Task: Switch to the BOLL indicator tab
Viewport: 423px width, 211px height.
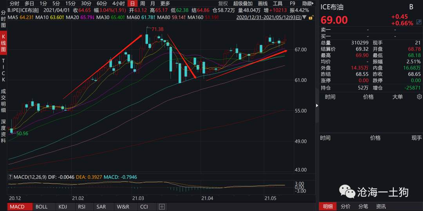Action: click(x=41, y=207)
